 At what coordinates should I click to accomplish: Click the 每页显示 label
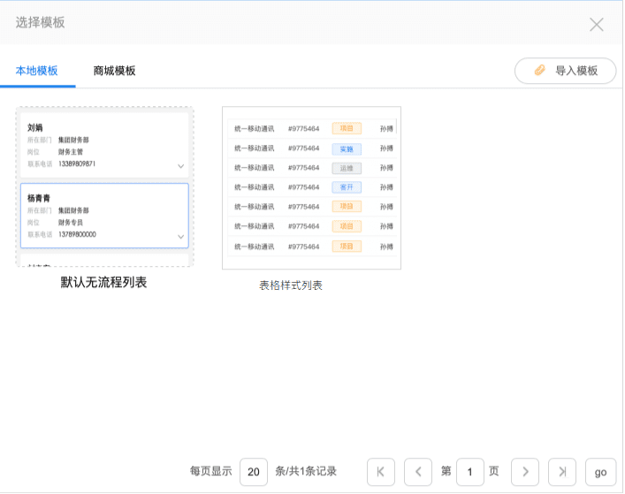[211, 471]
